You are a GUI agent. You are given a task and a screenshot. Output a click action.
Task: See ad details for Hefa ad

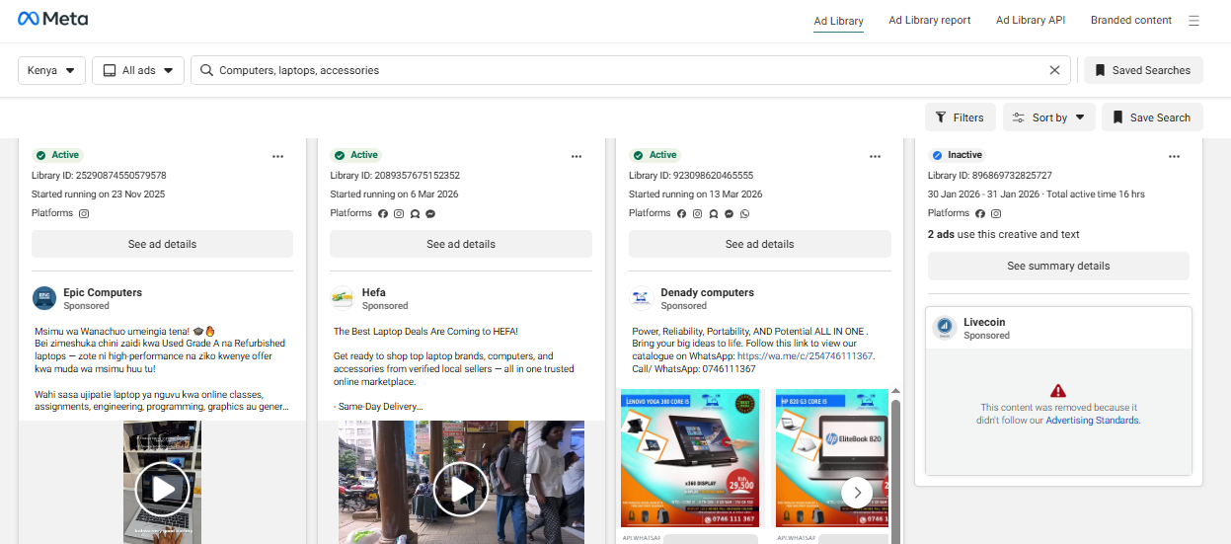point(461,244)
